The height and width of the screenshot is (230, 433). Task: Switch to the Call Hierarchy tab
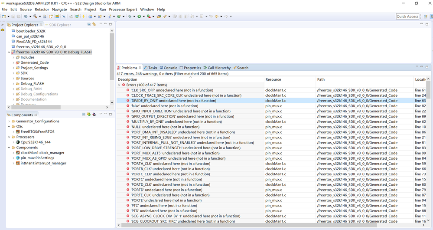pos(217,68)
